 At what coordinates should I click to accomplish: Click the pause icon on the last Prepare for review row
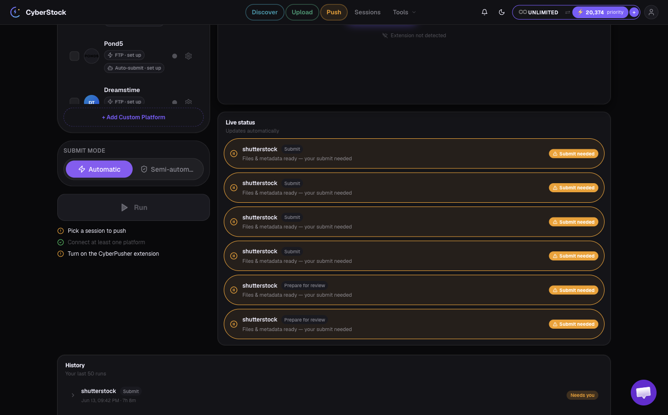[x=234, y=324]
